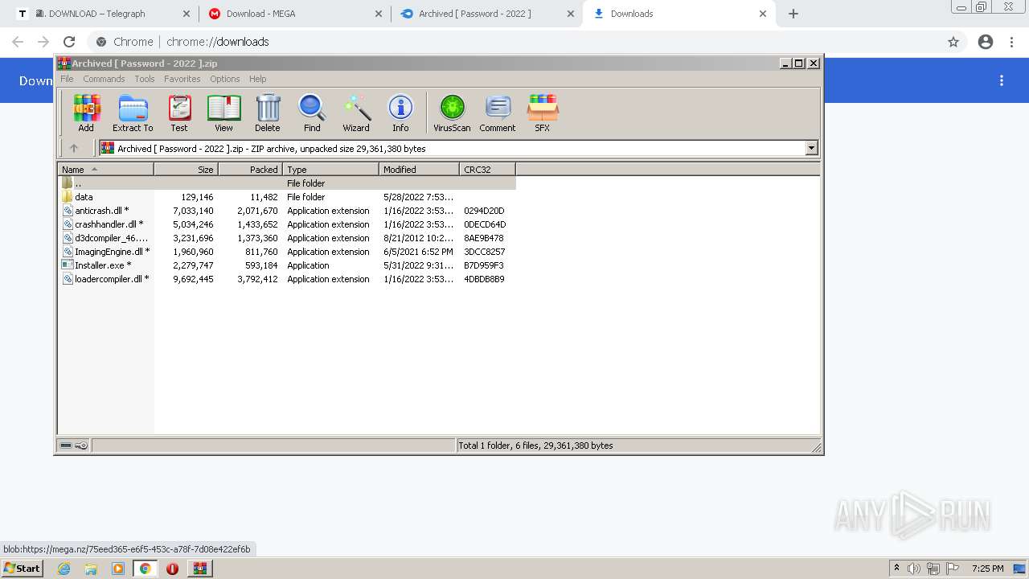
Task: Open a new Chrome tab
Action: tap(793, 14)
